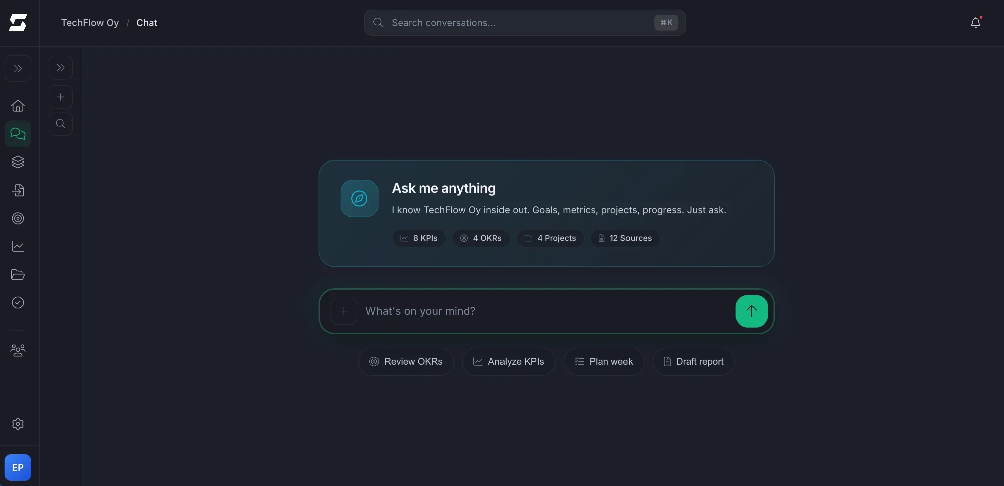This screenshot has height=486, width=1004.
Task: Open Settings from the sidebar gear
Action: coord(18,424)
